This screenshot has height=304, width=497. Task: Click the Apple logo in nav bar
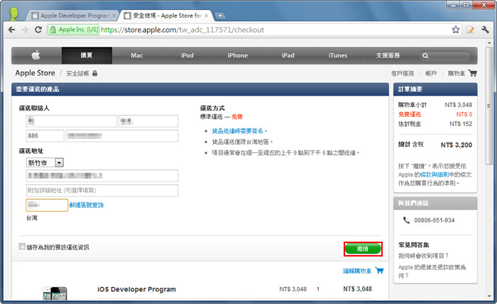[x=35, y=55]
